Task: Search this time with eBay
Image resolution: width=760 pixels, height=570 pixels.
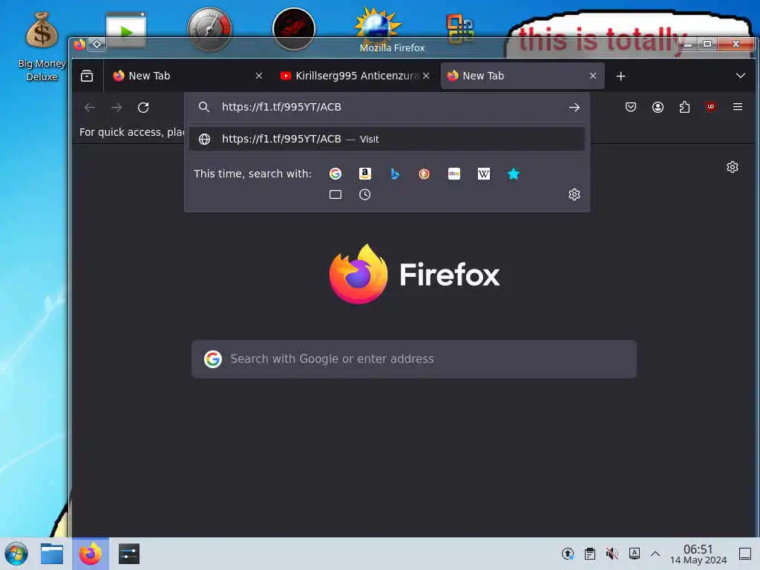Action: pyautogui.click(x=454, y=174)
